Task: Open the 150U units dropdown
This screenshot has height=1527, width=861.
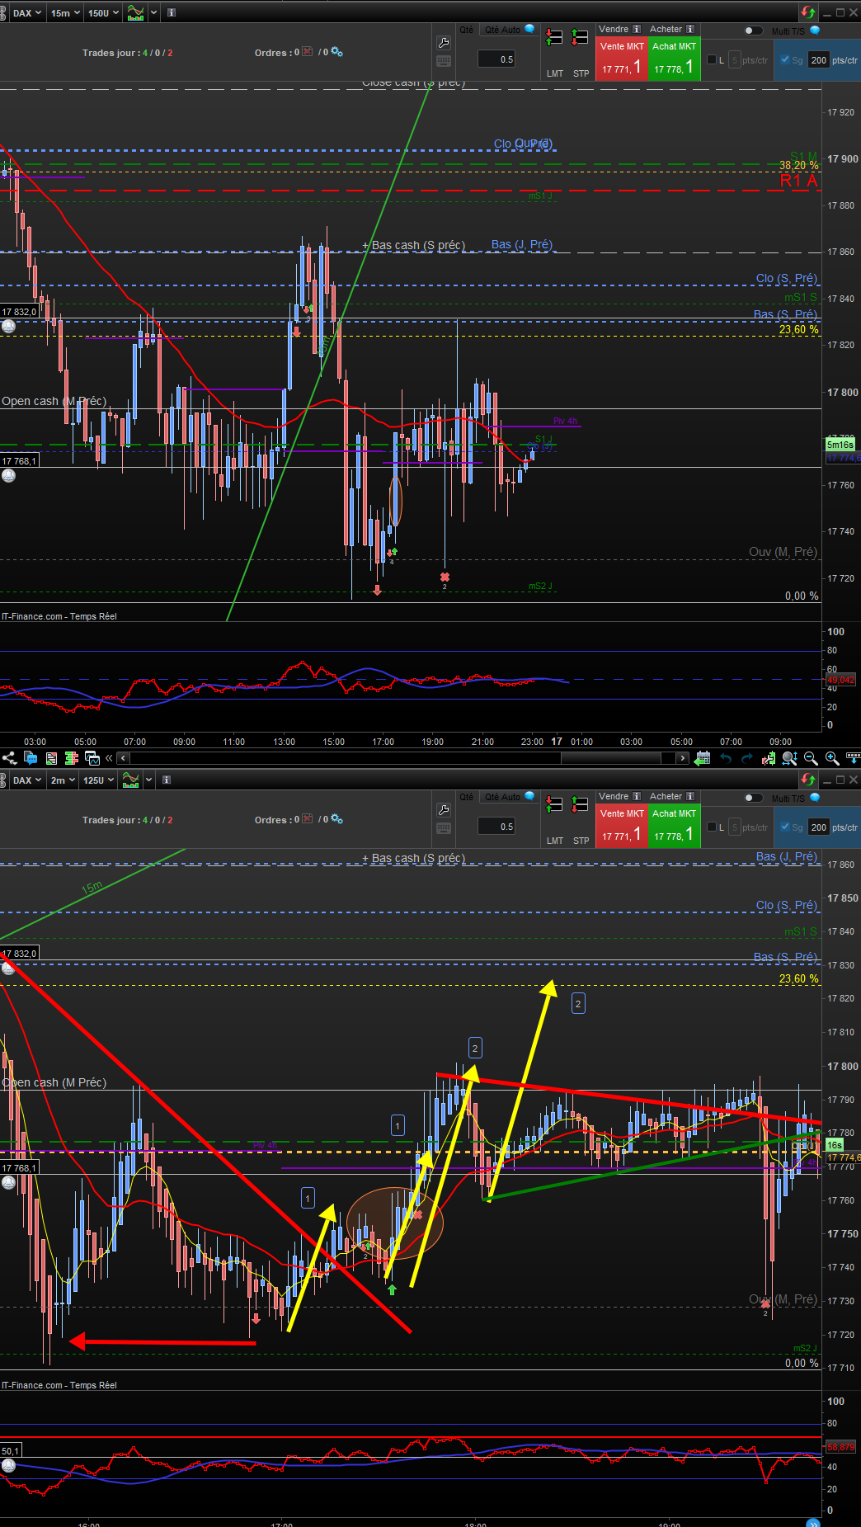Action: click(103, 12)
